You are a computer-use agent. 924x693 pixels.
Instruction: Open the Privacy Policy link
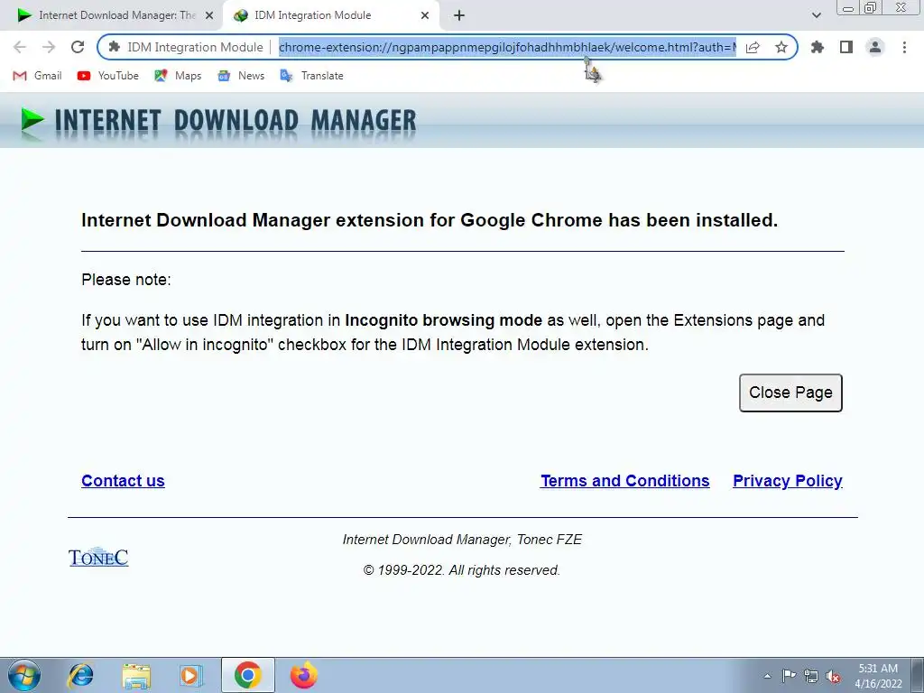788,481
